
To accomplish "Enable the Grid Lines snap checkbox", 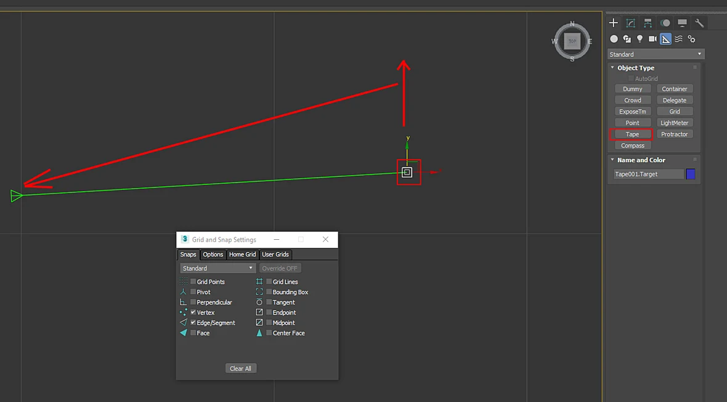I will pyautogui.click(x=269, y=281).
